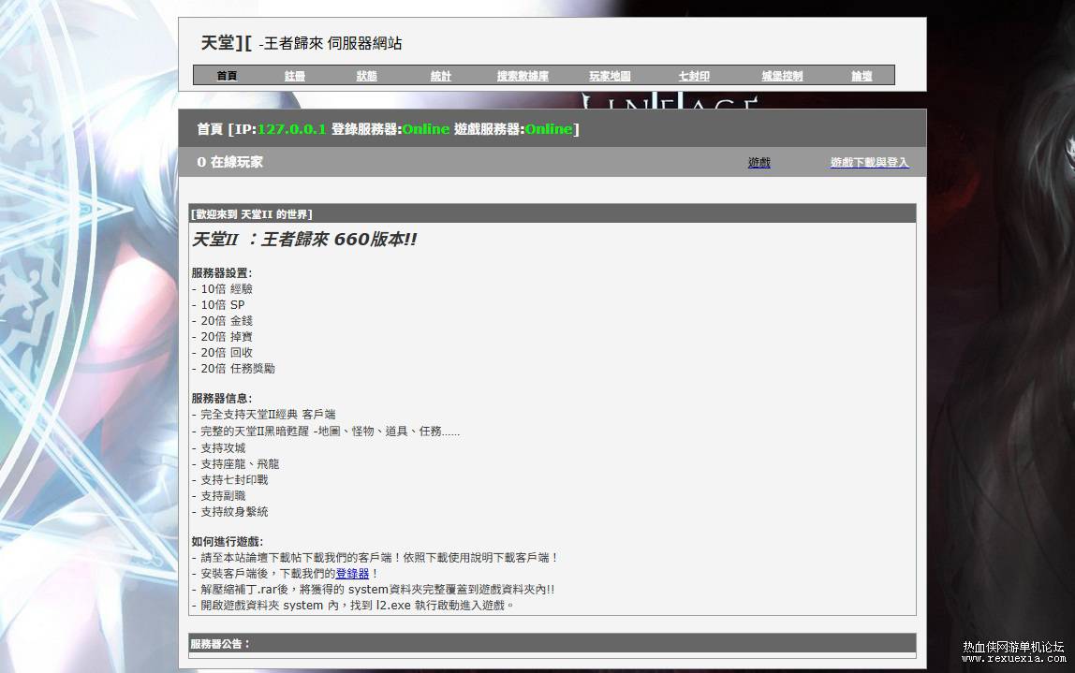The width and height of the screenshot is (1075, 673).
Task: Click the 支持七封印戰 line
Action: pyautogui.click(x=229, y=480)
